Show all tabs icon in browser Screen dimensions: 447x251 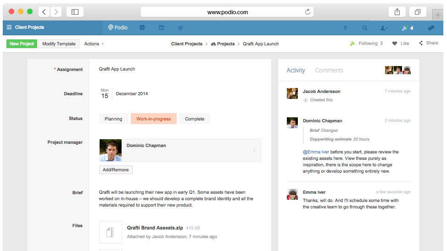click(417, 12)
